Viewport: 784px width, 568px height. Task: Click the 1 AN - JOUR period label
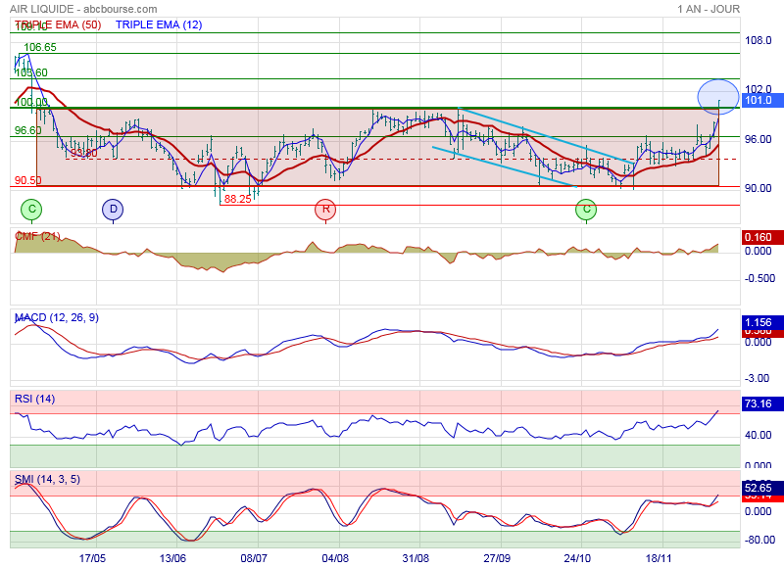[x=708, y=9]
